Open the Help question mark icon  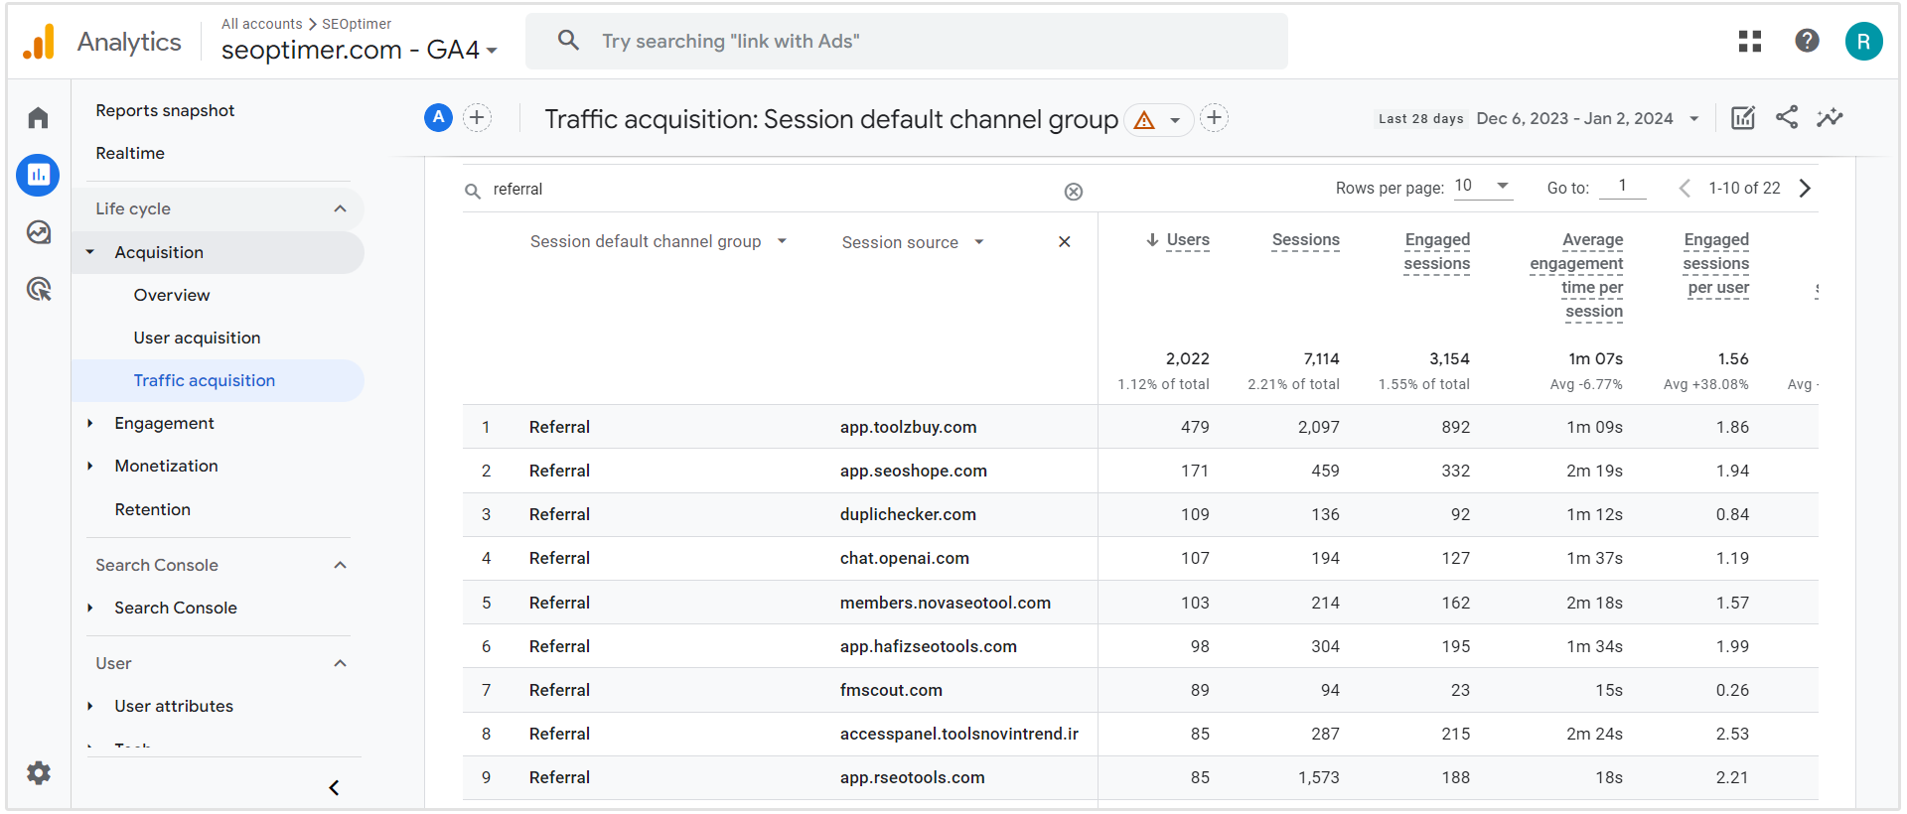(1807, 41)
